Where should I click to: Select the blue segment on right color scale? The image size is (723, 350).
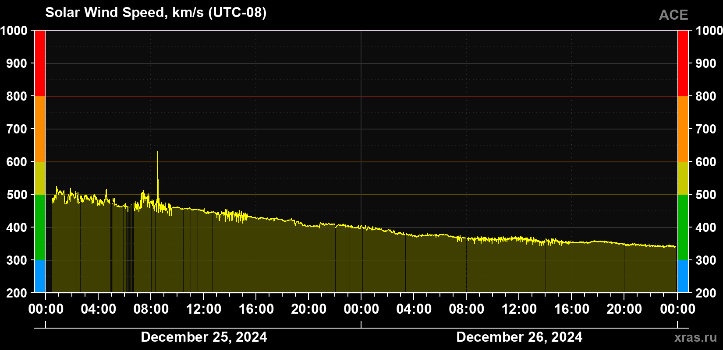click(683, 276)
